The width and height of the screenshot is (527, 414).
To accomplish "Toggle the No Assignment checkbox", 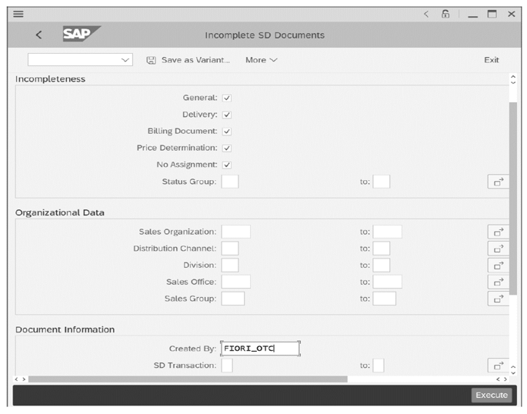I will [227, 165].
